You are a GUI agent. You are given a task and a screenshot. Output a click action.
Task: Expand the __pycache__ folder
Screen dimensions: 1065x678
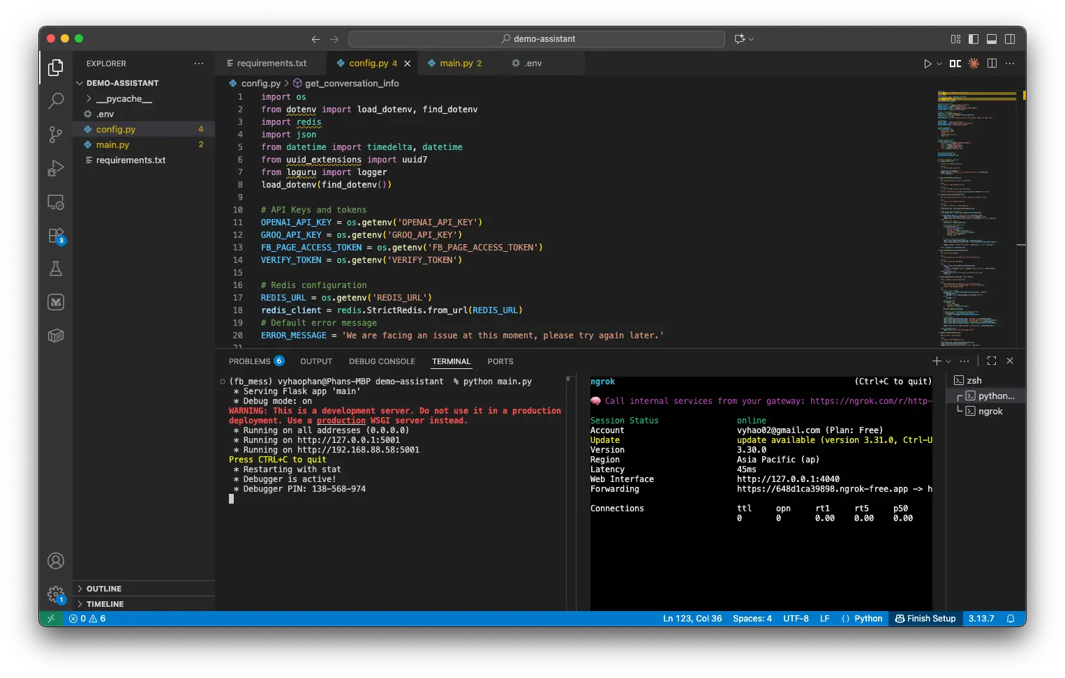point(89,98)
